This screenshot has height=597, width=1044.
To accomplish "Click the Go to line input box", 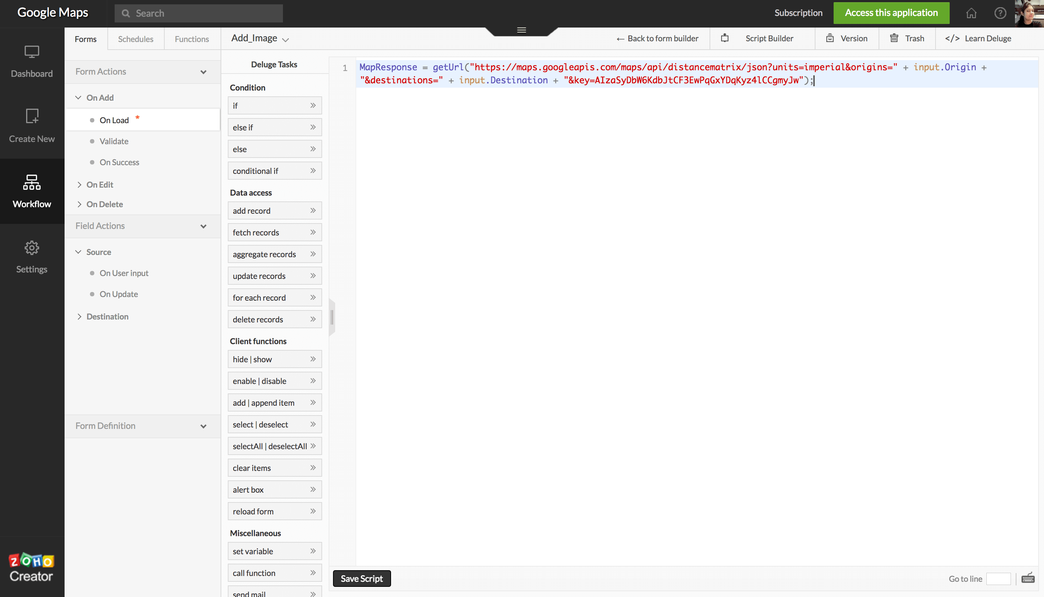I will pos(998,579).
